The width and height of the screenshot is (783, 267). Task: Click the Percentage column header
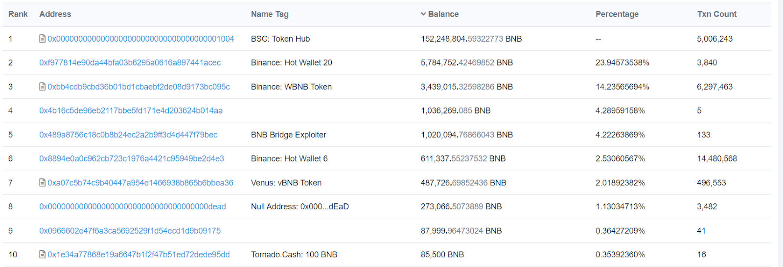[617, 14]
